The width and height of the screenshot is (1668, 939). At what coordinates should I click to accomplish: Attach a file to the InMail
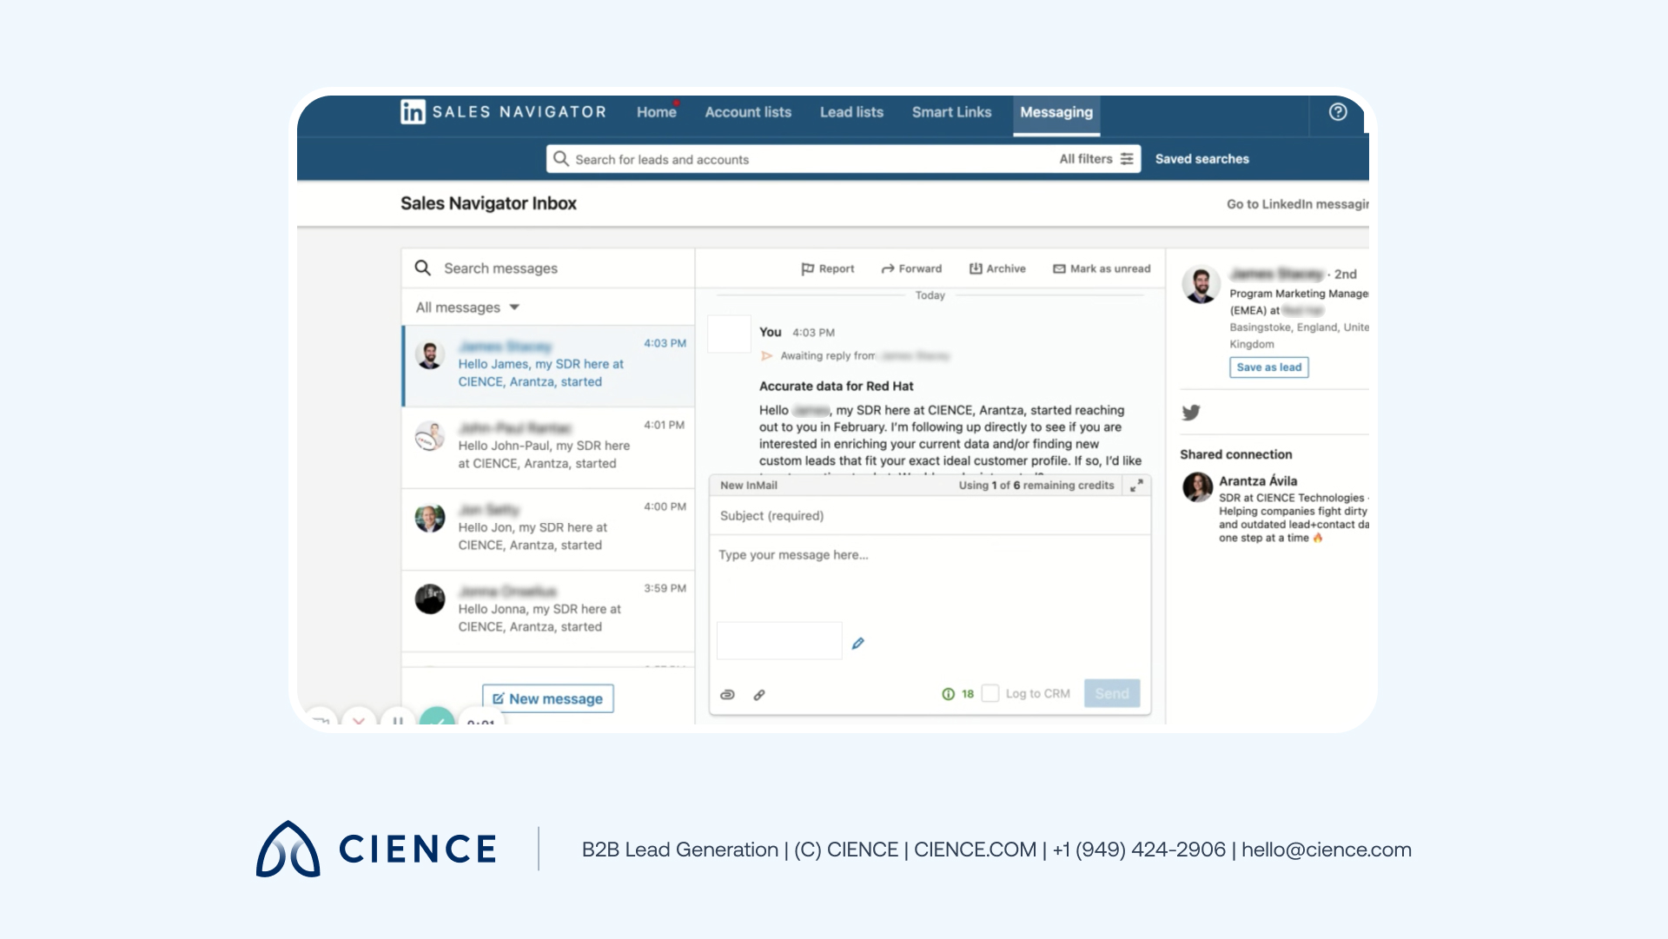[x=726, y=694]
